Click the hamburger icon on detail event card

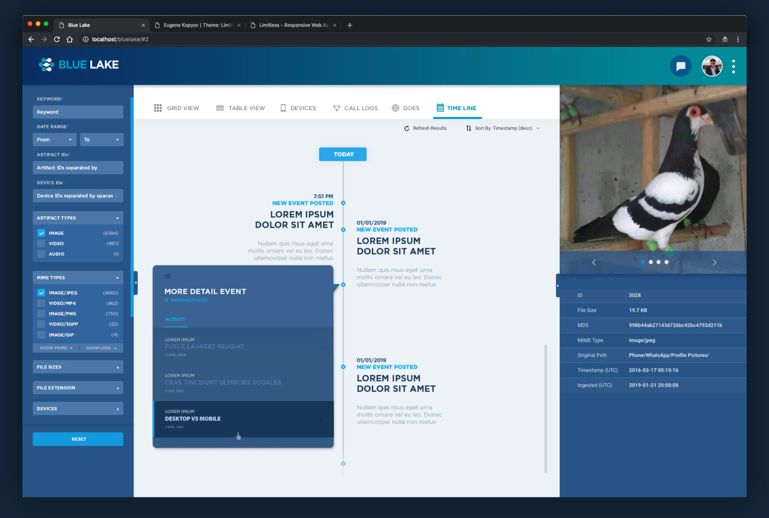point(167,276)
